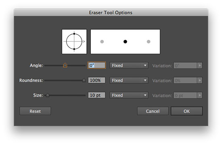Open the Angle Fixed dropdown

pyautogui.click(x=129, y=65)
